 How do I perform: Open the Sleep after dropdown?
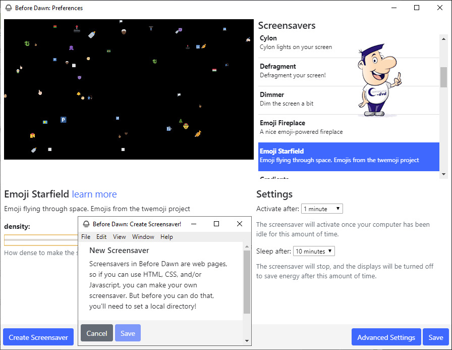[314, 251]
